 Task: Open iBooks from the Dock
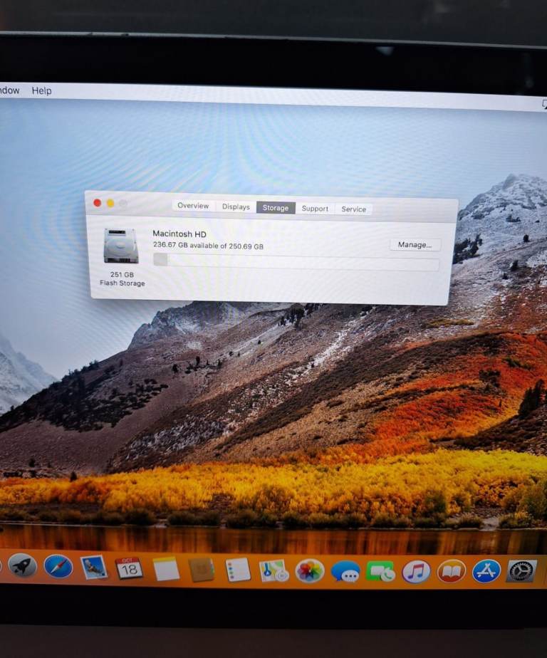click(x=452, y=571)
